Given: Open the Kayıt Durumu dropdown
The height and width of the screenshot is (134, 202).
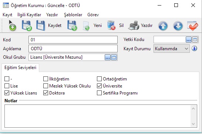Looking at the screenshot, I should [x=171, y=49].
